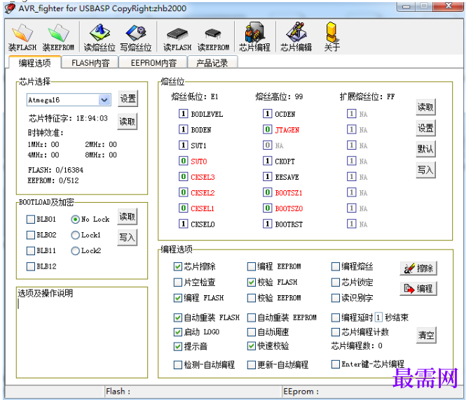Switch to the 产品记录 tab
The height and width of the screenshot is (400, 471).
click(x=212, y=63)
